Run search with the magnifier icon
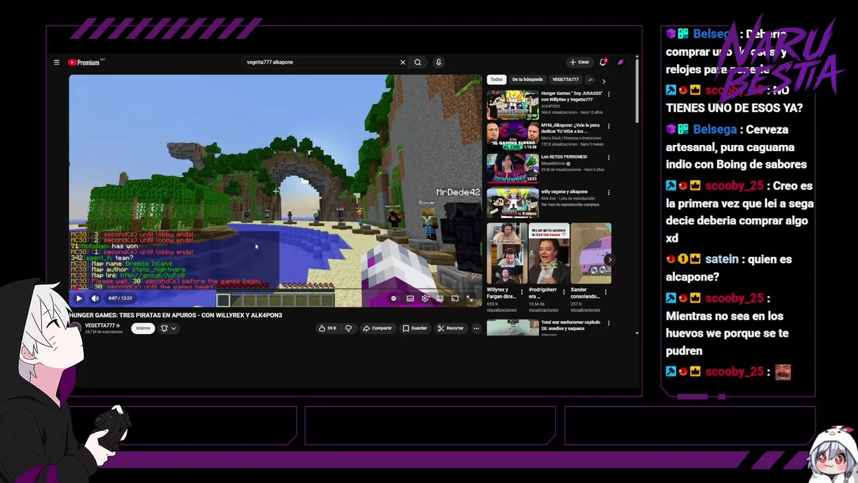The height and width of the screenshot is (483, 858). (x=418, y=62)
